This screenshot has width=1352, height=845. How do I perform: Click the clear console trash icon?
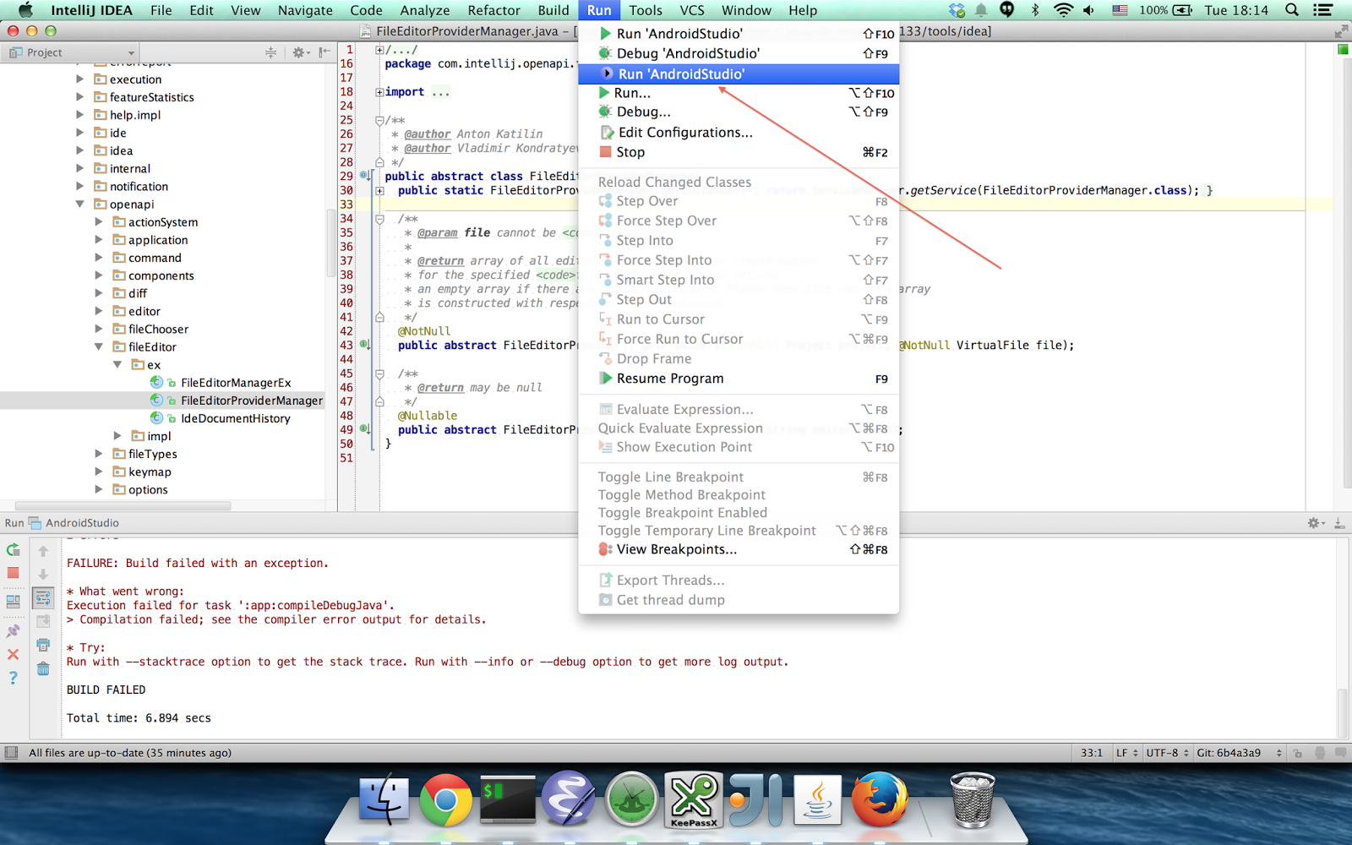43,668
